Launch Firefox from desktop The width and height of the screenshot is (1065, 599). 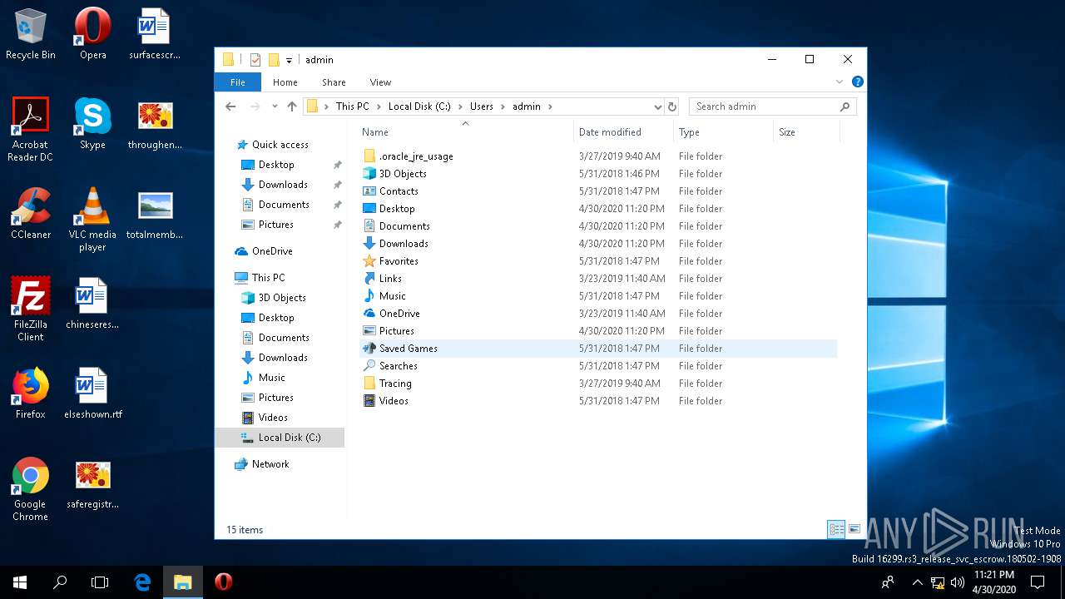pyautogui.click(x=31, y=393)
